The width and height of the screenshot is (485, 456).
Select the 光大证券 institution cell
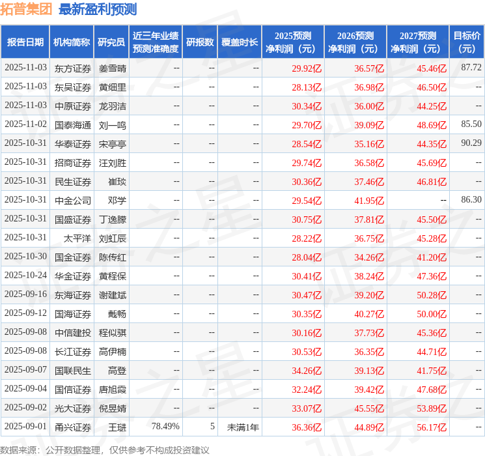pos(73,408)
